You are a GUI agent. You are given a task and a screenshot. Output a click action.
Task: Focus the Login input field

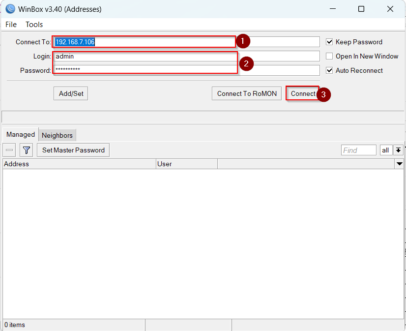[x=187, y=57]
